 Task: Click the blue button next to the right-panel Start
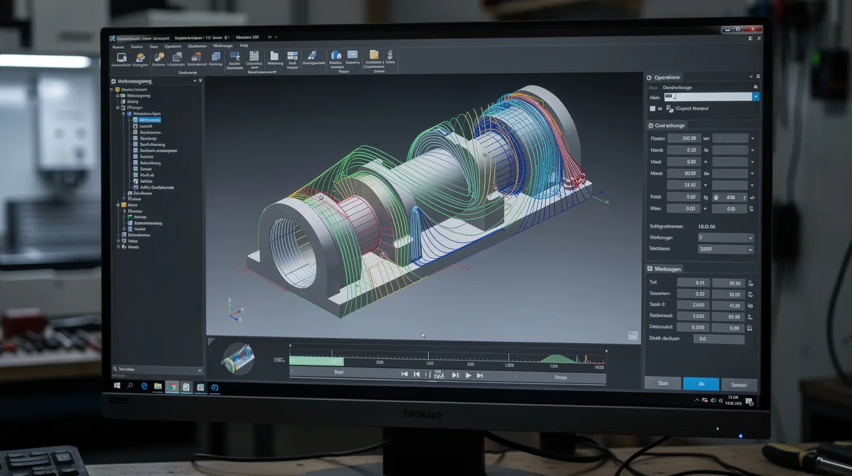[701, 384]
